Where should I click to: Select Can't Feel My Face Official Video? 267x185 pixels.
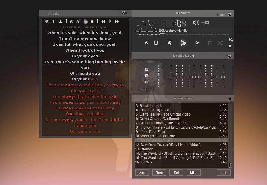pyautogui.click(x=181, y=114)
